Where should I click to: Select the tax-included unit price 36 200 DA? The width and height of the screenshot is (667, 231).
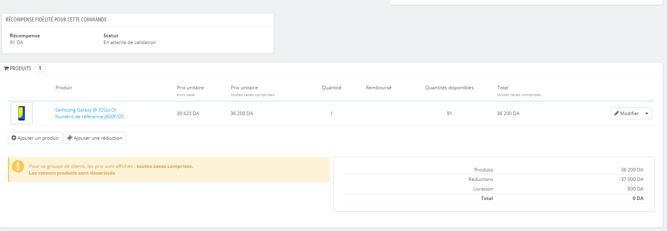[x=242, y=114]
